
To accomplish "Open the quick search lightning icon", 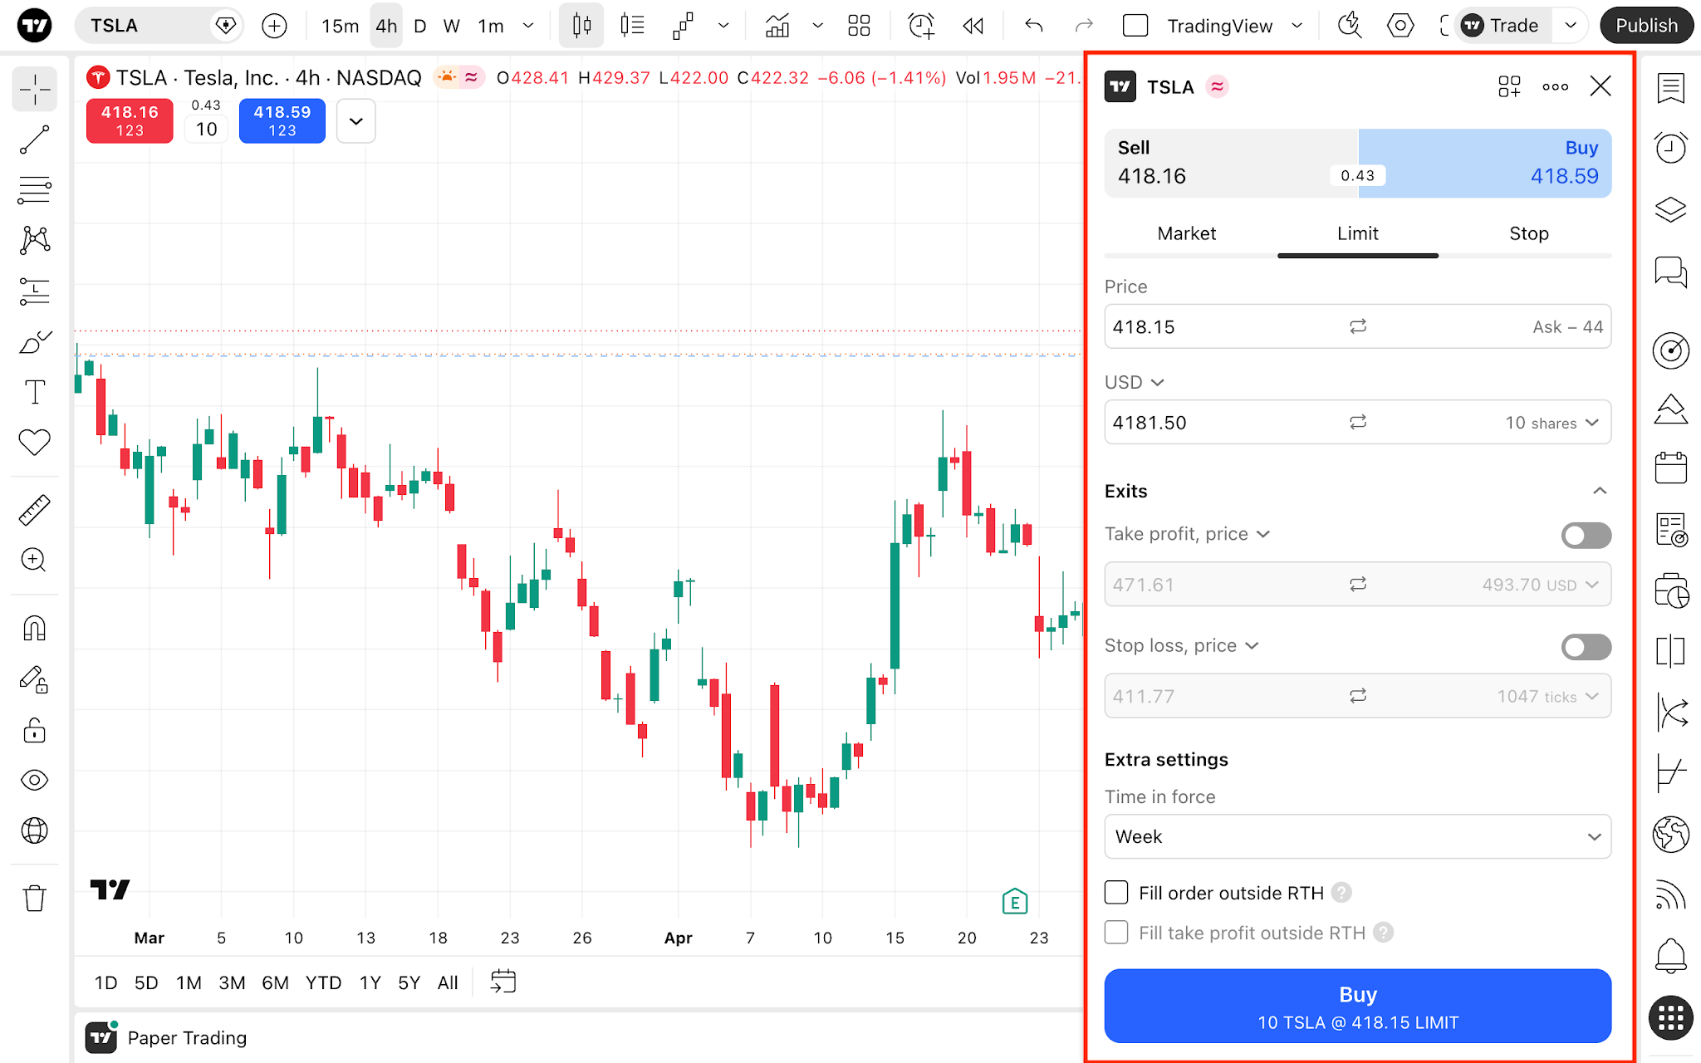I will (1350, 26).
